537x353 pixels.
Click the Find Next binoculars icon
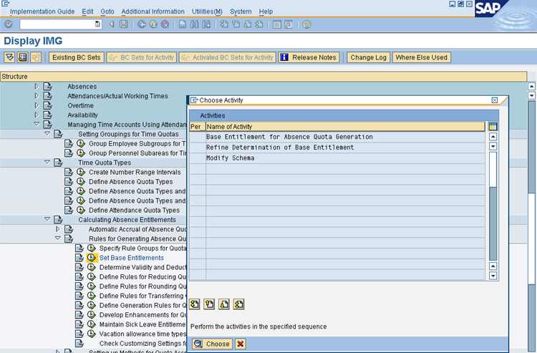(206, 24)
